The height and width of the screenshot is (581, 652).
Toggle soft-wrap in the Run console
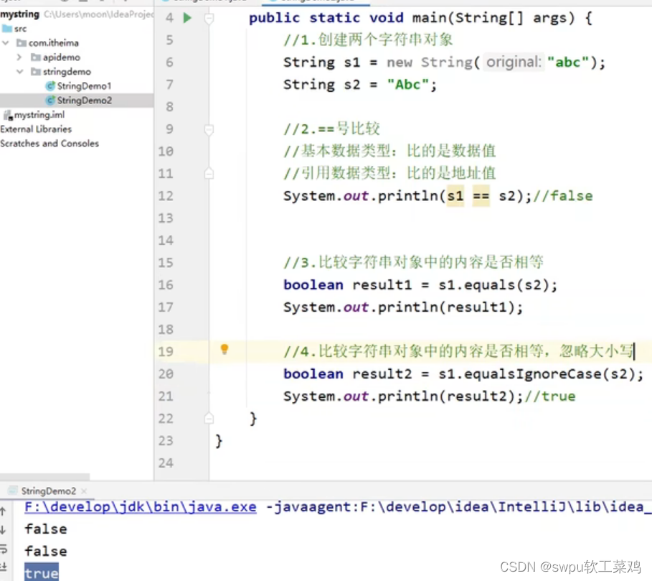pos(4,549)
